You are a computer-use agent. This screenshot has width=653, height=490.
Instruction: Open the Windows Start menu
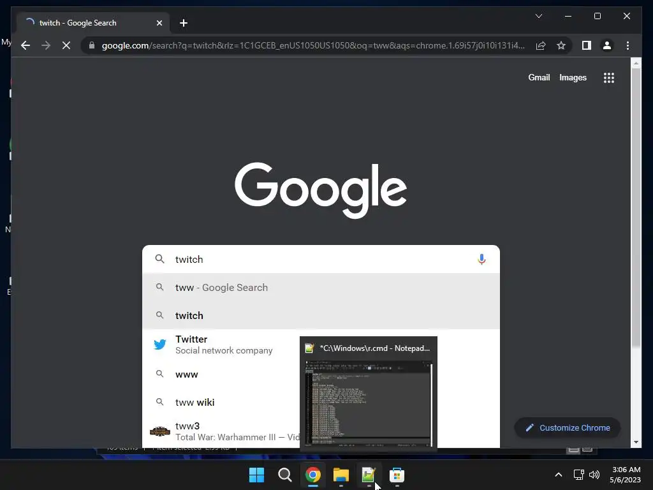(x=256, y=475)
